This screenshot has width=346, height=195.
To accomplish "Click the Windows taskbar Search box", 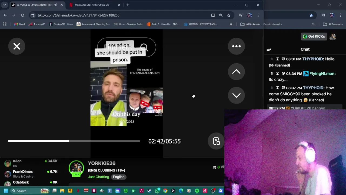I will point(30,191).
